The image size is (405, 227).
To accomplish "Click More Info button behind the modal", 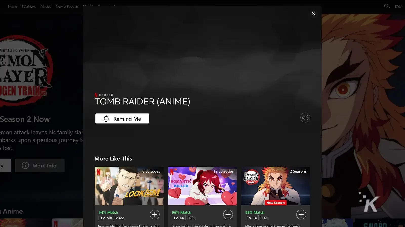I will tap(39, 165).
